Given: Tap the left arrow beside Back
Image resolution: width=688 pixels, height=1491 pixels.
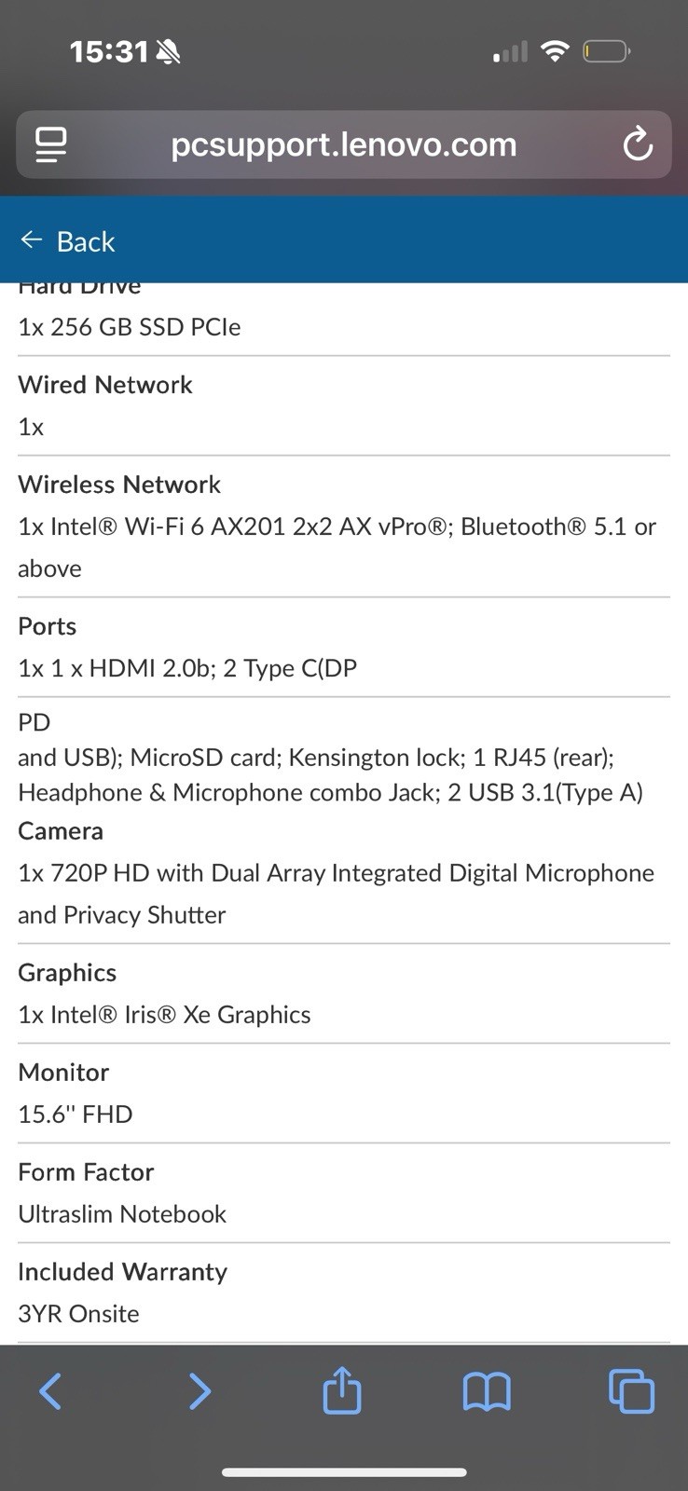Looking at the screenshot, I should pos(32,240).
